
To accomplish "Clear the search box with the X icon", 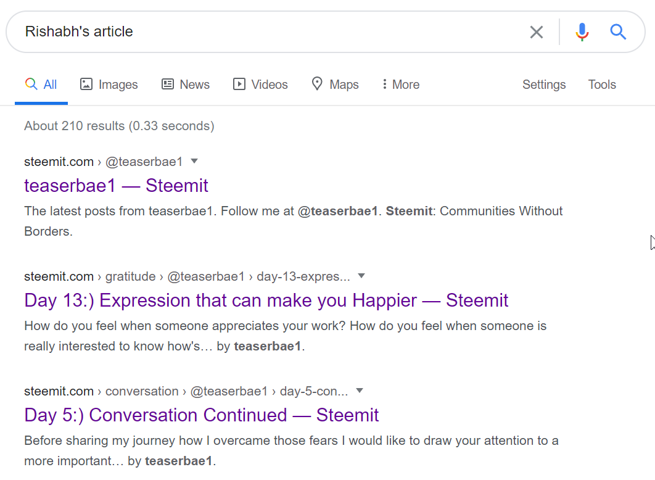I will pyautogui.click(x=537, y=32).
